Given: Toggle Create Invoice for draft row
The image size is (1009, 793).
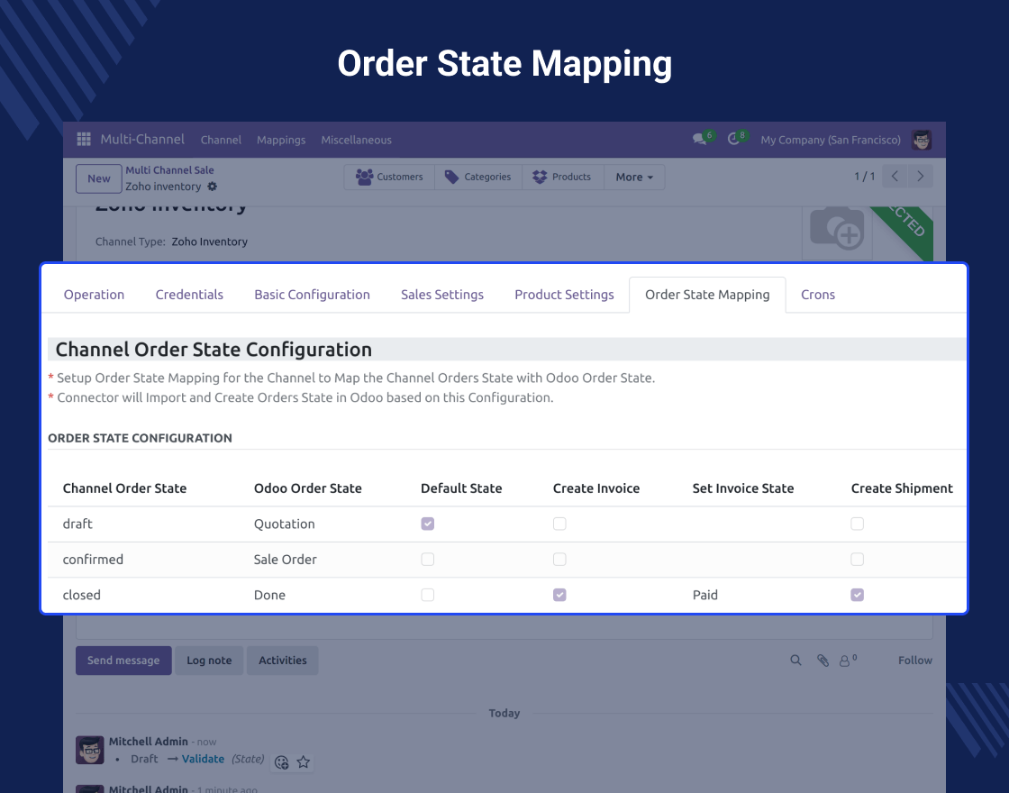Looking at the screenshot, I should pos(559,524).
